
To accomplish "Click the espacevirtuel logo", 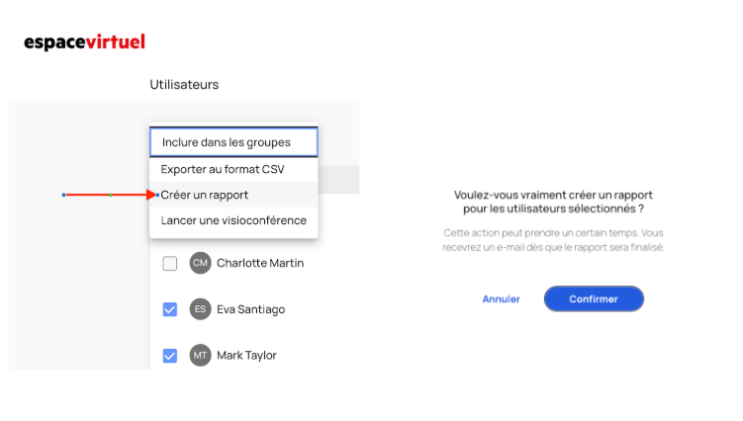I will click(x=84, y=42).
